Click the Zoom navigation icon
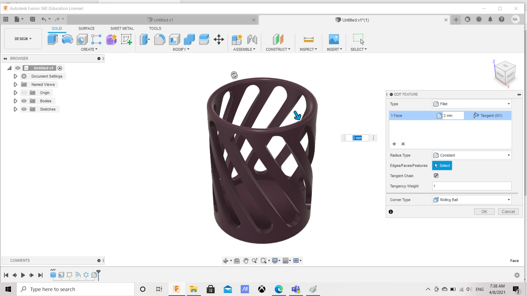527x296 pixels. (x=254, y=261)
